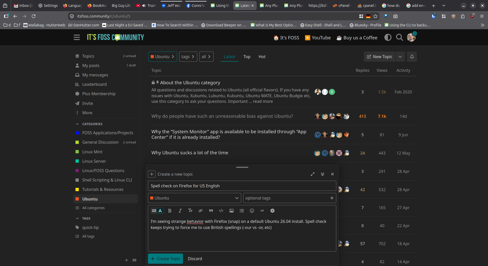Open a new browser tab
Screen dimensions: 488x266
tap(433, 6)
